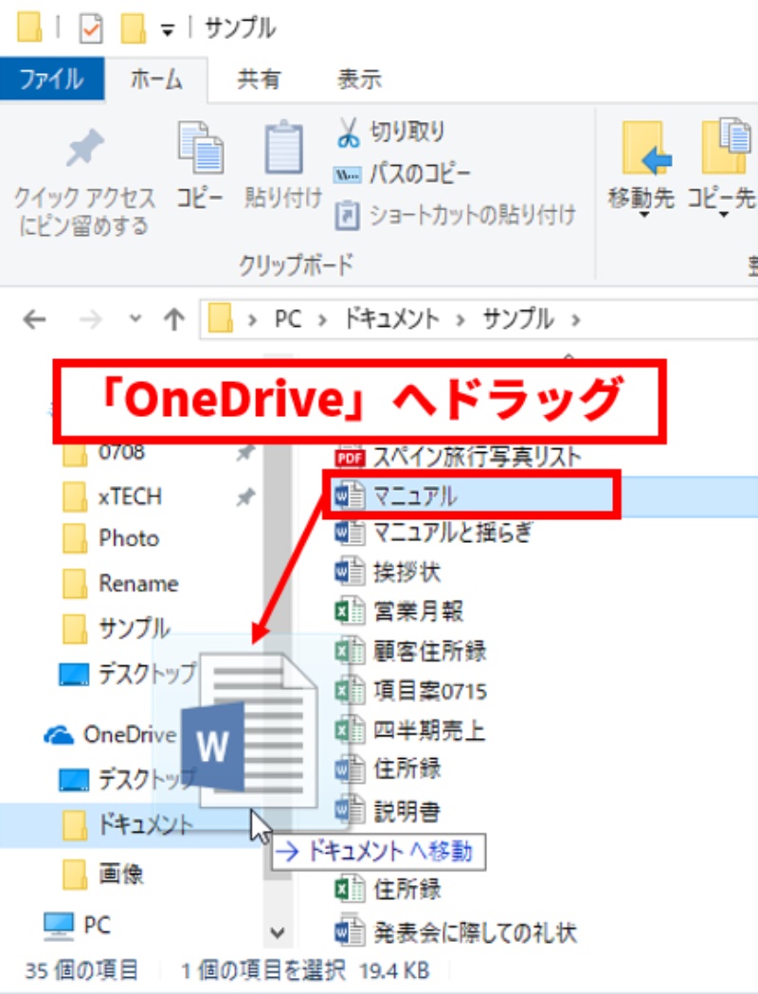Screen dimensions: 758x994
Task: Select the xTECH folder in sidebar
Action: pyautogui.click(x=130, y=496)
